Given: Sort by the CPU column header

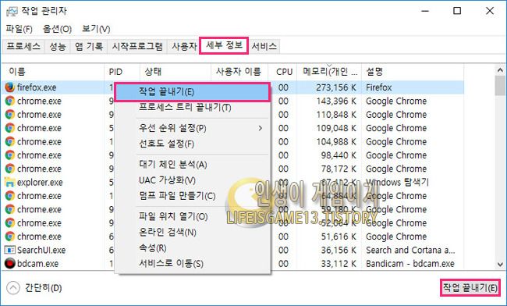Looking at the screenshot, I should (282, 72).
